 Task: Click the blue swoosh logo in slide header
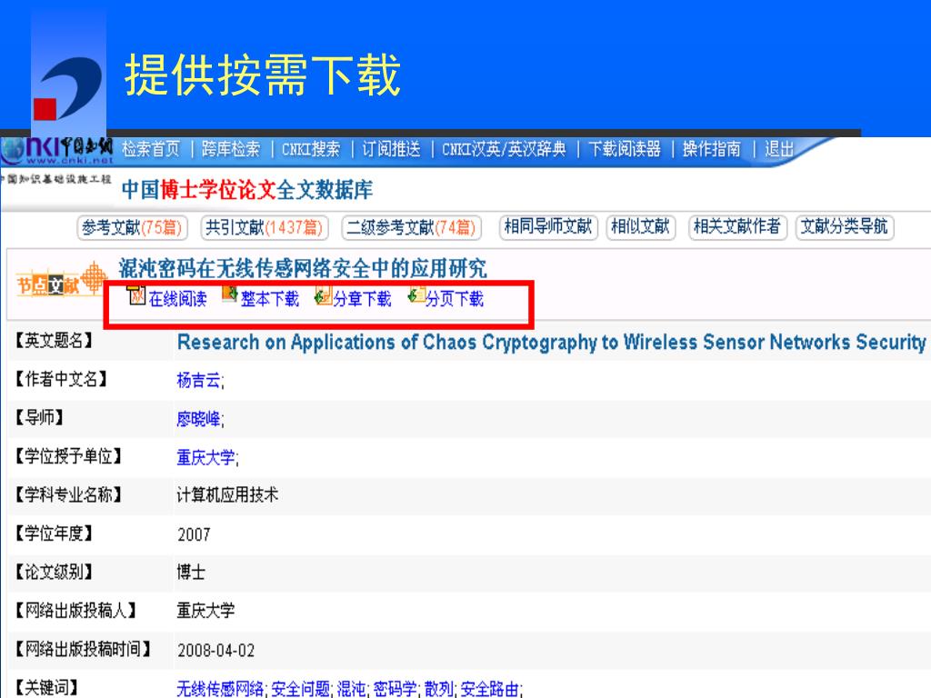coord(68,88)
